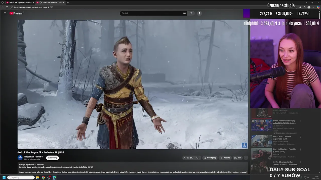This screenshot has width=321, height=180.
Task: Click the youtube.com address bar URL
Action: coord(34,7)
